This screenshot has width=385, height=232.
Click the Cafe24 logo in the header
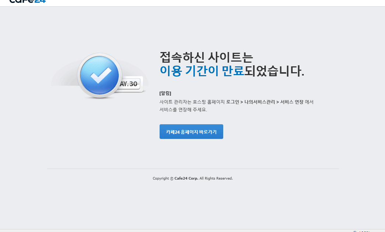(28, 1)
